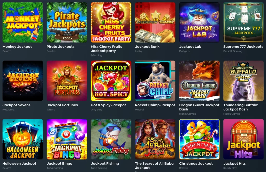
Task: Click the Jackpot Hits title text
Action: [235, 163]
